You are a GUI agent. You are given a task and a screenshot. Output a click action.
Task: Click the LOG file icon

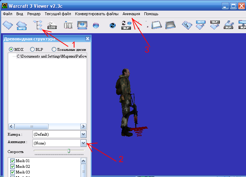[x=52, y=25]
